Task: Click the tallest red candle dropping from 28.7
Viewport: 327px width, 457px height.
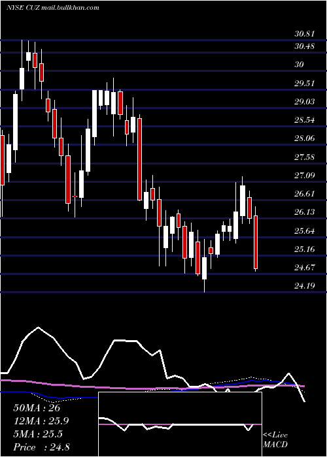Action: (x=139, y=159)
